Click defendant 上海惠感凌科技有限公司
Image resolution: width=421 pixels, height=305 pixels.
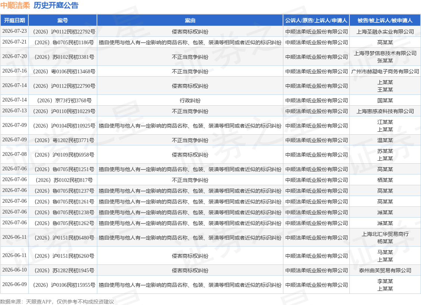pos(385,111)
